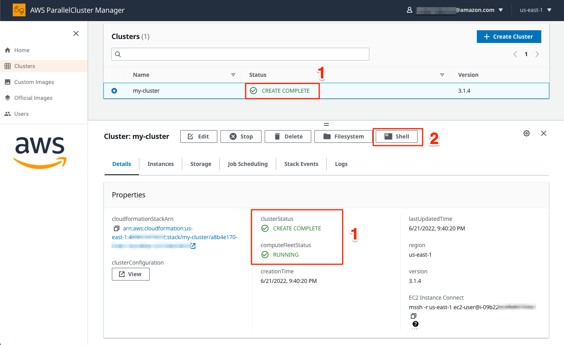Screen dimensions: 564x345
Task: Stop the cluster compute fleet
Action: click(x=241, y=136)
